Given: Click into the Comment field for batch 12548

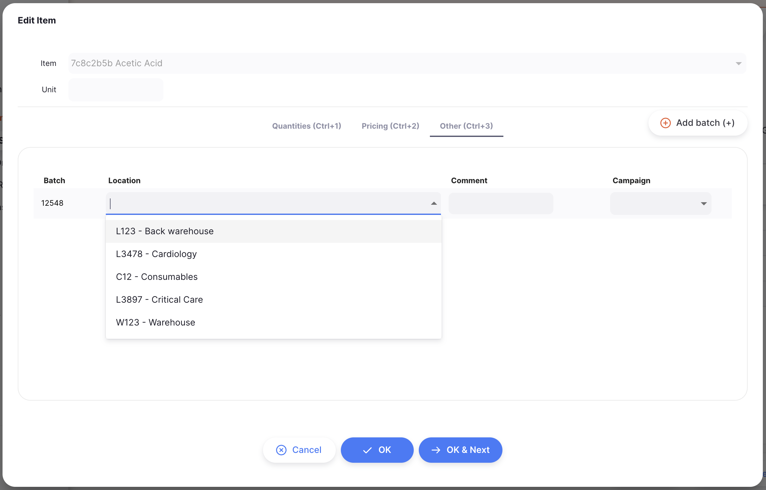Looking at the screenshot, I should coord(501,203).
